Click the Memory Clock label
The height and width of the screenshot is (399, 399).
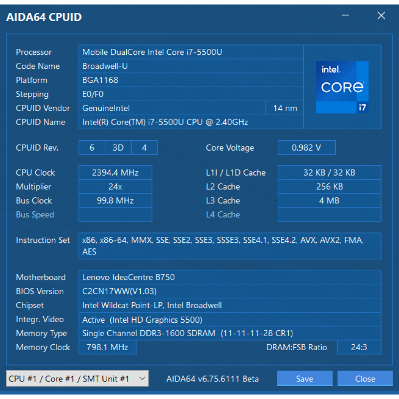pyautogui.click(x=43, y=347)
